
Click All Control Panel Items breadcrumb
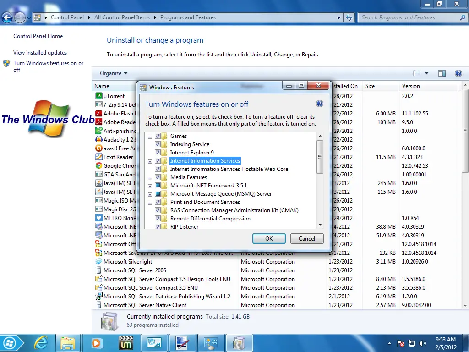point(122,17)
